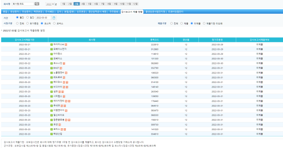Click the magnifier search button beside 회사명
Image resolution: width=283 pixels, height=148 pixels.
[x=37, y=4]
